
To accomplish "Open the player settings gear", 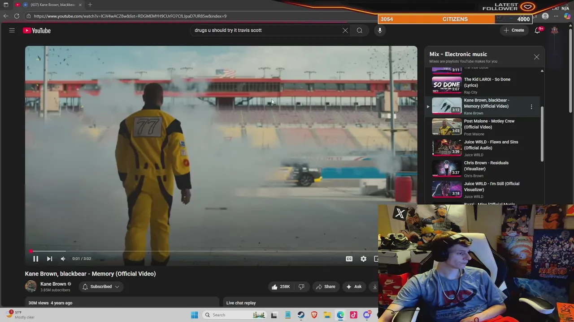I will pos(363,259).
